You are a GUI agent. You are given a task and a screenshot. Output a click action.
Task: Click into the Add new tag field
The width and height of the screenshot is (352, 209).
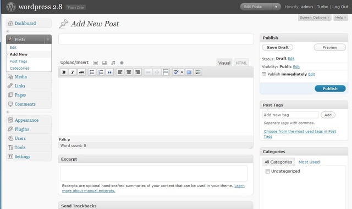point(290,115)
